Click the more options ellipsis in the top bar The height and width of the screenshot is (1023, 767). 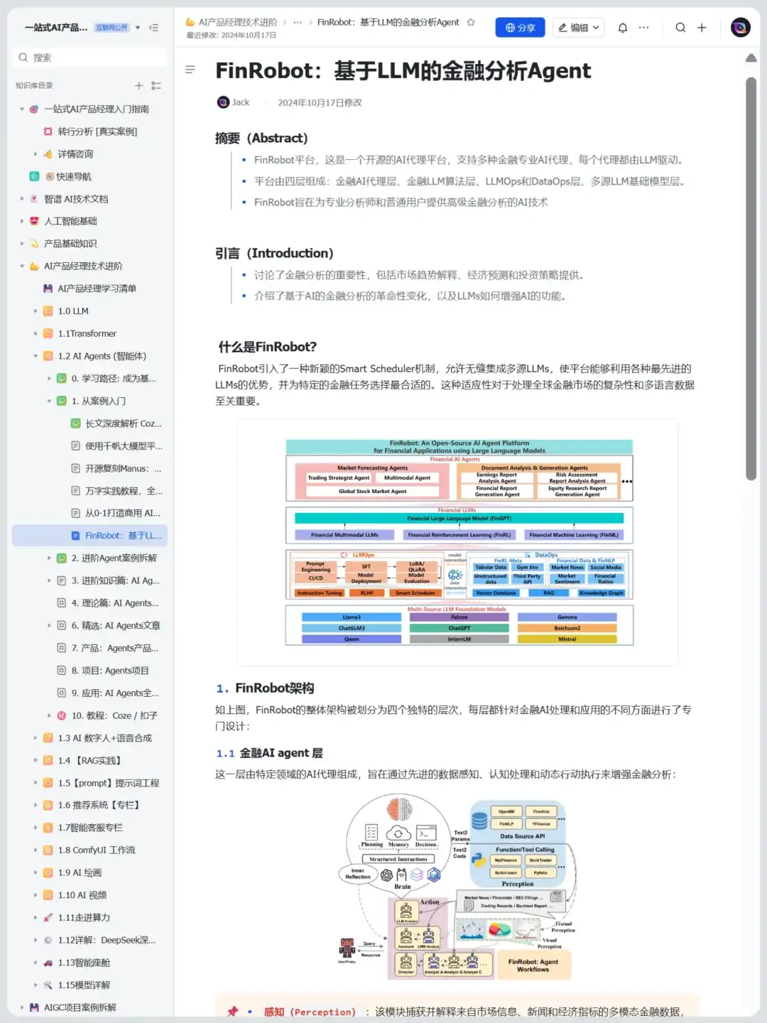643,27
